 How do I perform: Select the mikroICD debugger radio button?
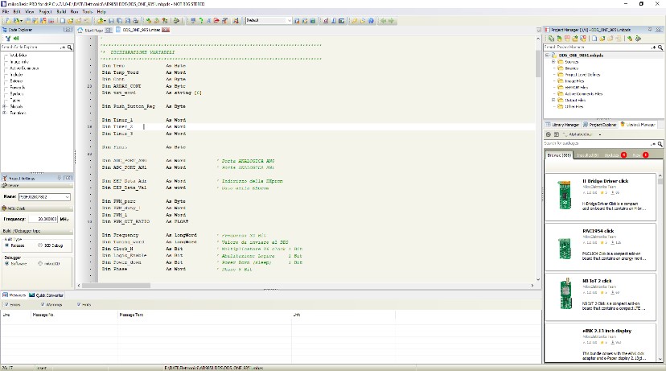[40, 263]
